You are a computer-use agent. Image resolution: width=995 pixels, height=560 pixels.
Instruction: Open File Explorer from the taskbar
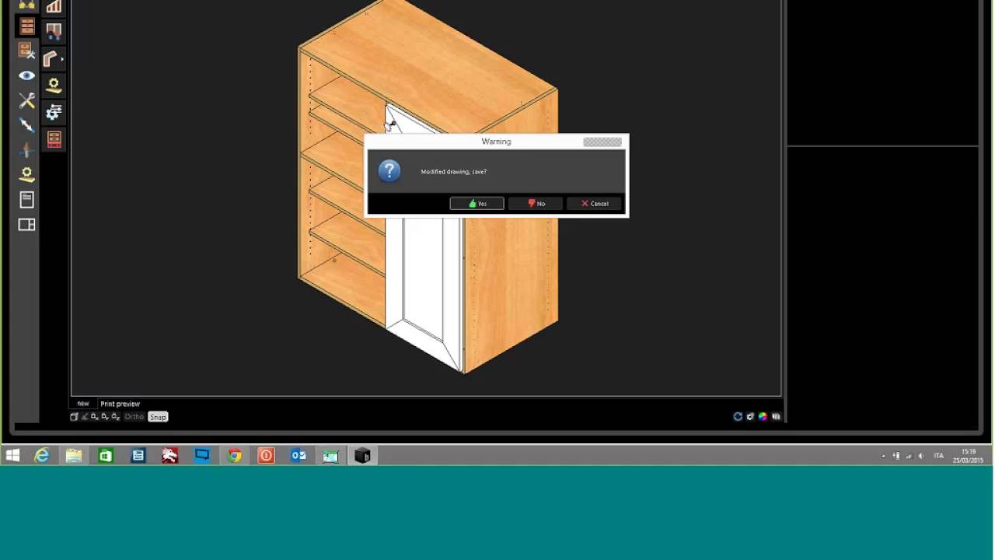click(74, 456)
